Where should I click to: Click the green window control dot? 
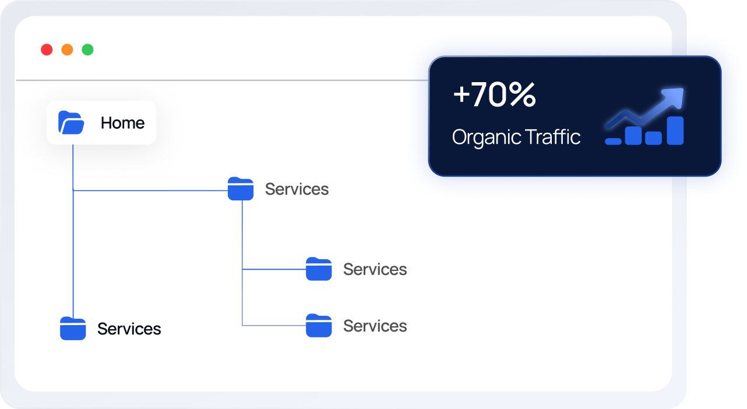point(87,50)
